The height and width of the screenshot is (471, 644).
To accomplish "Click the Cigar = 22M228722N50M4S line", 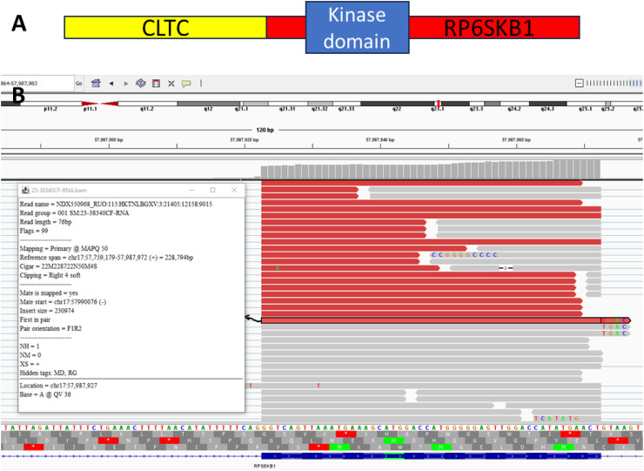I will click(x=58, y=266).
